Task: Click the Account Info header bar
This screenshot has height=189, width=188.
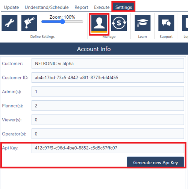Action: [x=94, y=49]
